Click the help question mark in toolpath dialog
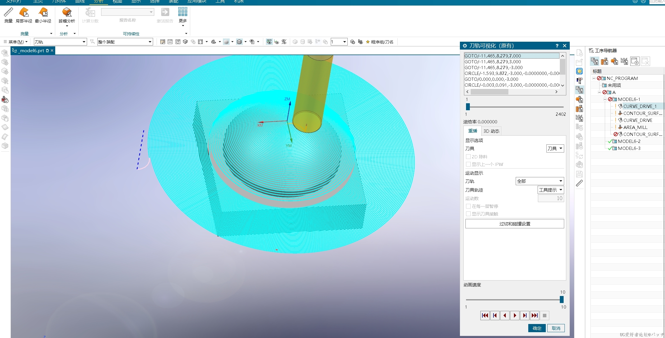The image size is (665, 338). pyautogui.click(x=557, y=46)
